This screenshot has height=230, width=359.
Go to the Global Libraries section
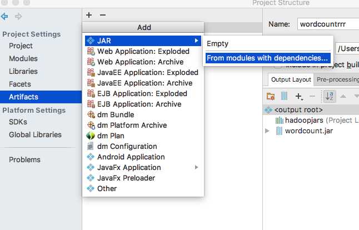tap(34, 134)
